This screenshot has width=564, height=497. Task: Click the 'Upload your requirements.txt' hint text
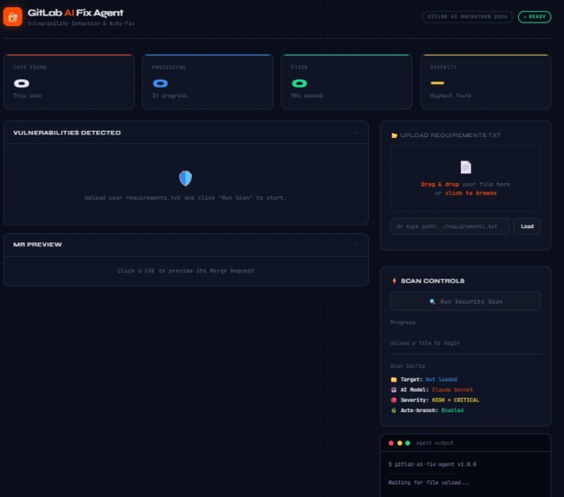(186, 198)
